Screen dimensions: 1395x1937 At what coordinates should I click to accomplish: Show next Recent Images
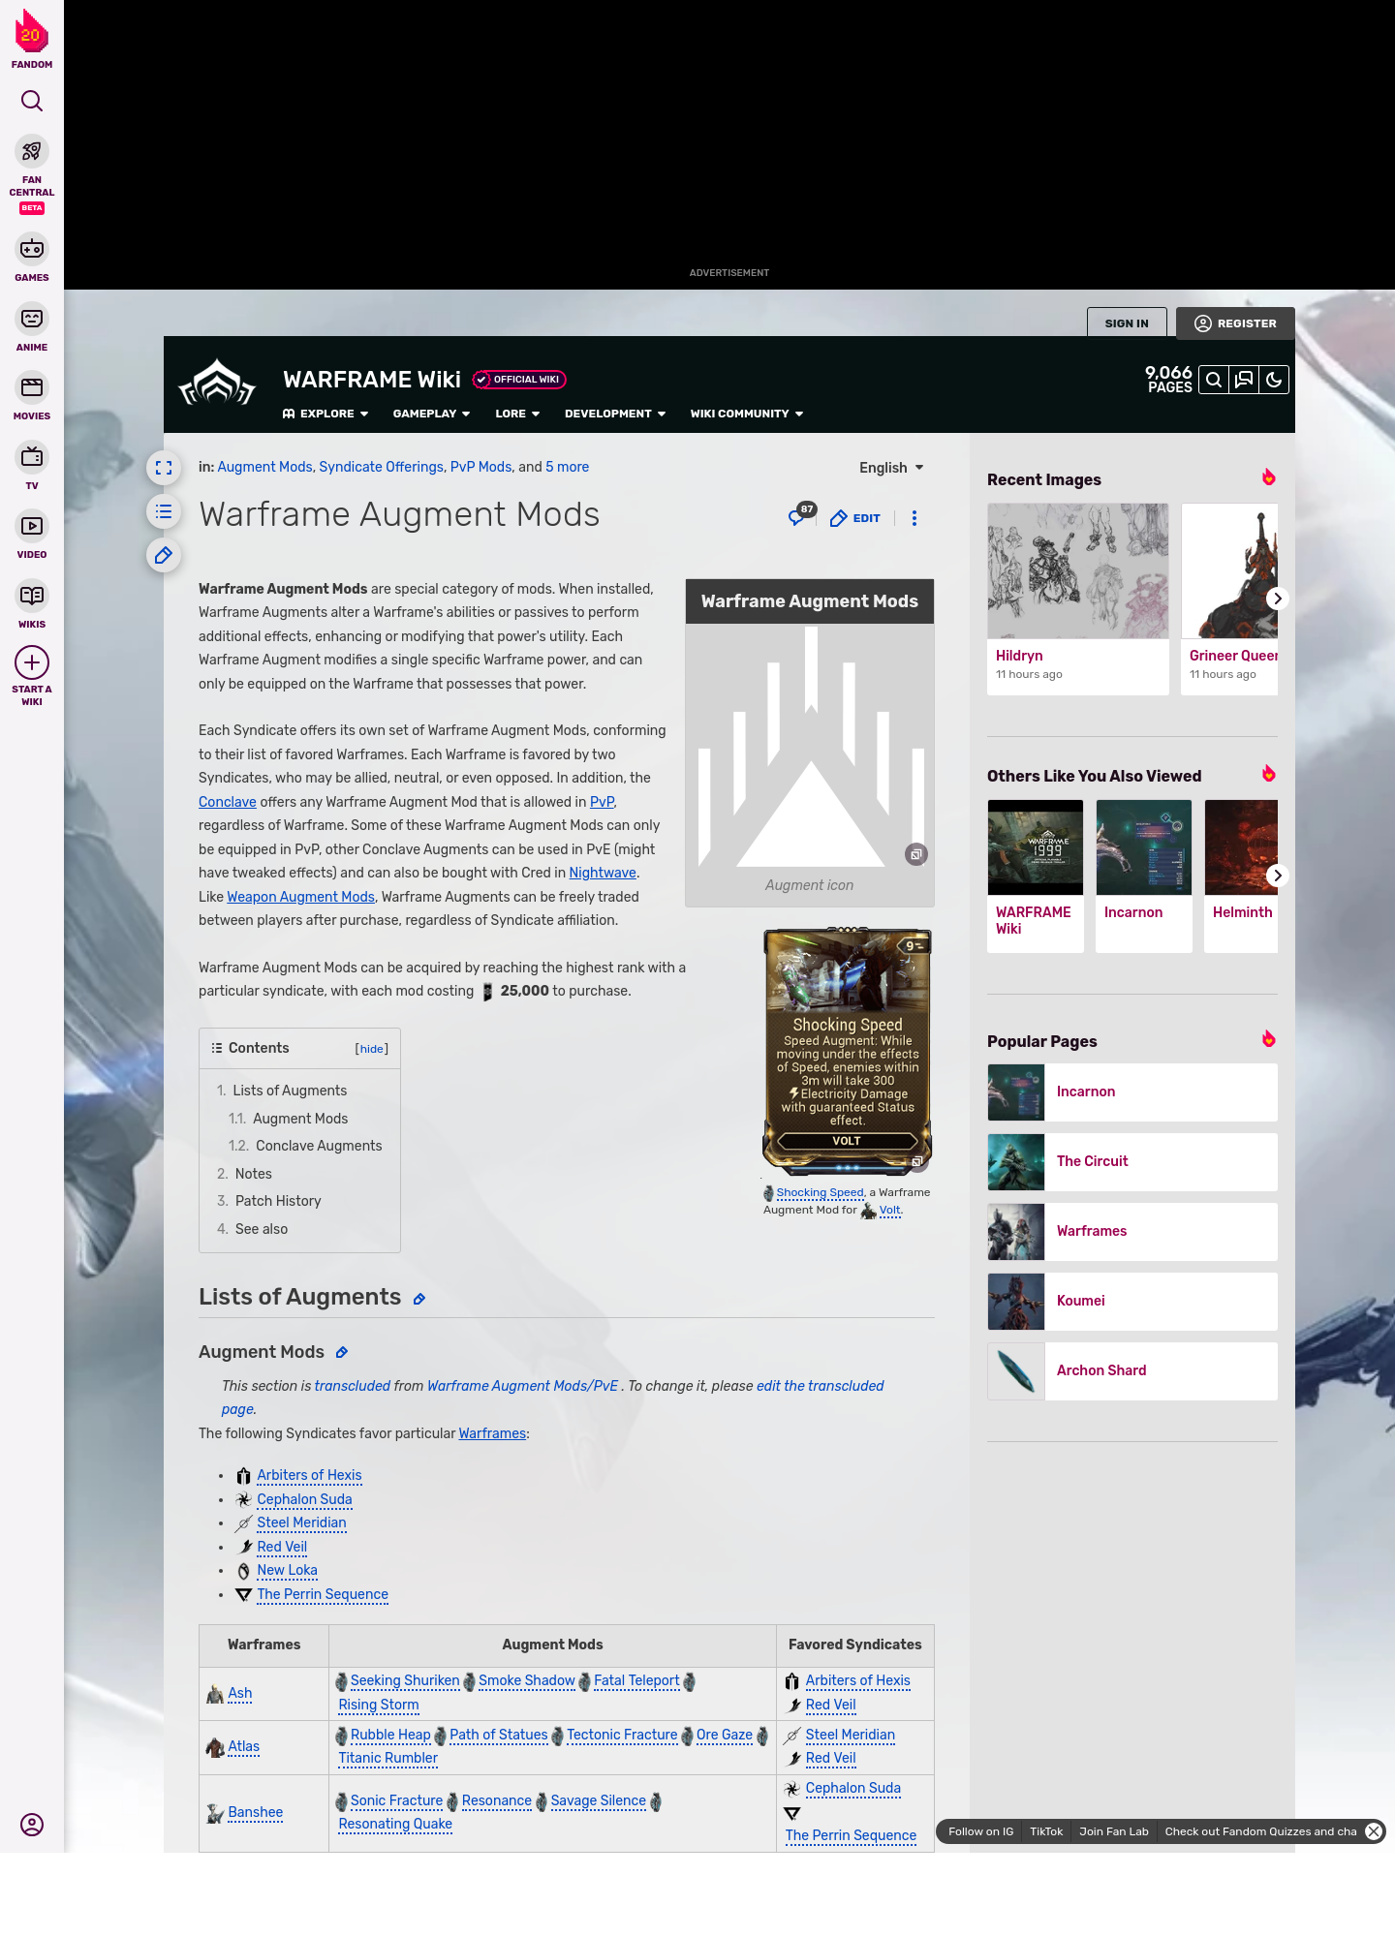click(x=1278, y=599)
